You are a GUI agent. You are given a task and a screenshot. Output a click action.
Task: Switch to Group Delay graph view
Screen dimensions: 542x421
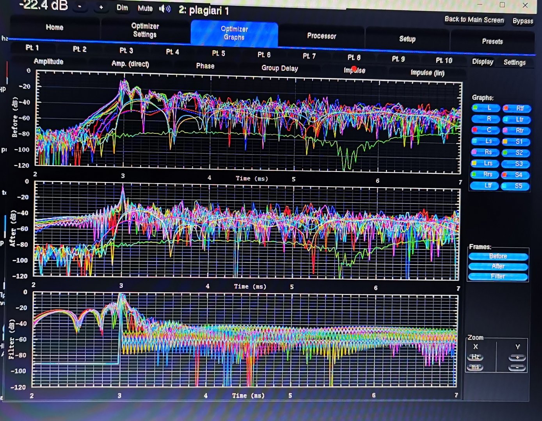tap(279, 68)
